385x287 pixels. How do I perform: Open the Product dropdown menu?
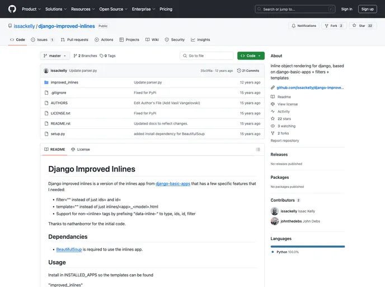tap(31, 9)
